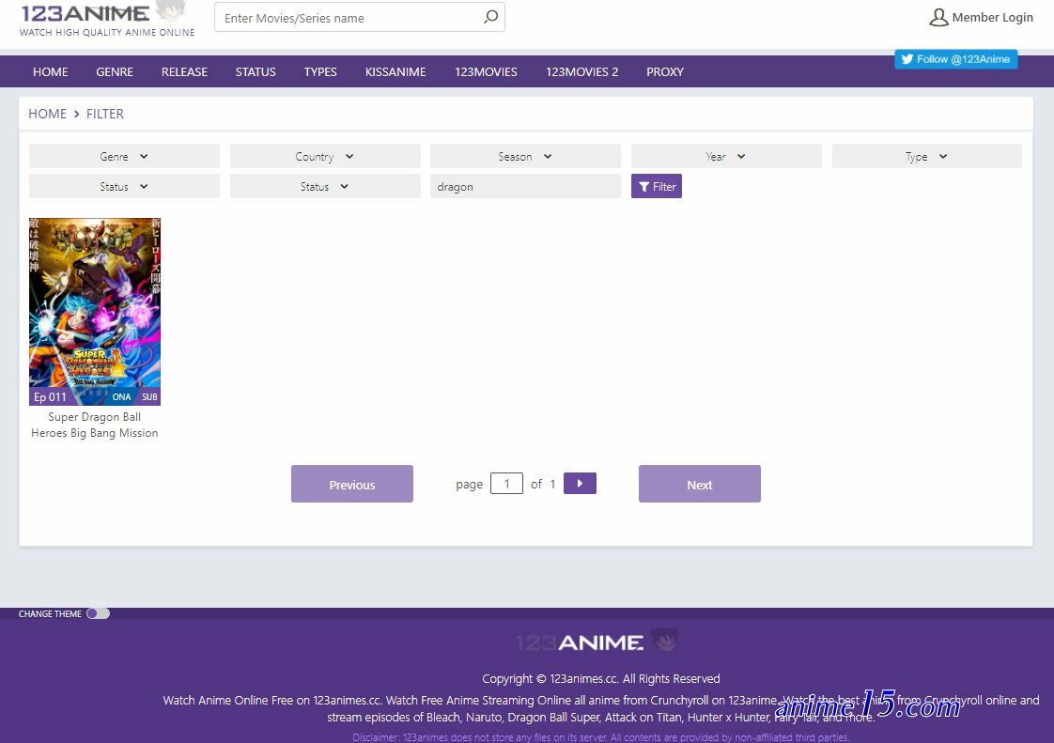Open the TYPES navigation menu
This screenshot has width=1054, height=743.
pyautogui.click(x=320, y=72)
